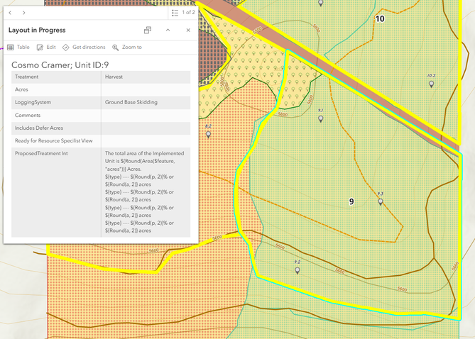Click the directions diamond icon

point(66,48)
